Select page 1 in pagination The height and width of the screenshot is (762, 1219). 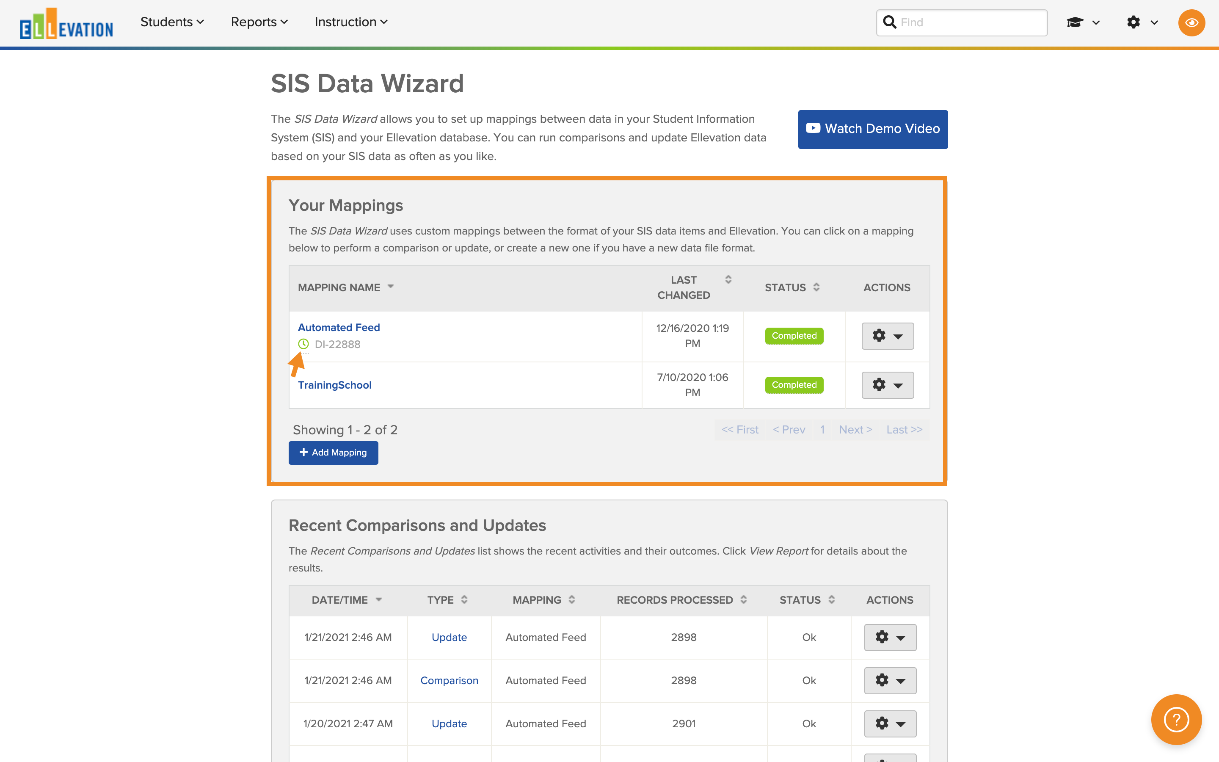pos(822,430)
